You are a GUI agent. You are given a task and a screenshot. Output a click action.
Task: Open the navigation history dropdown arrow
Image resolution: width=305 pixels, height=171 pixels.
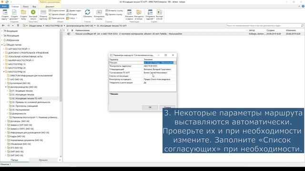(13, 26)
